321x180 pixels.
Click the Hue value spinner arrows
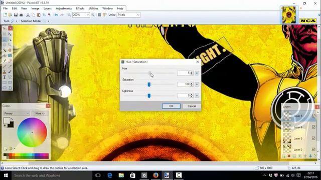192,73
